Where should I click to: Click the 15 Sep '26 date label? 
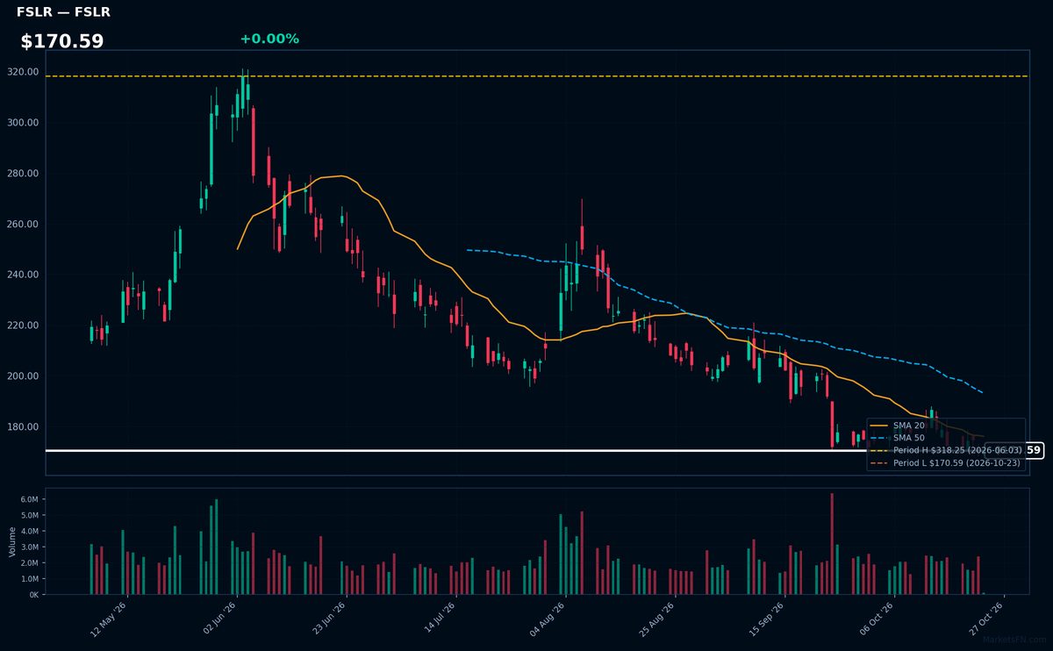click(768, 619)
